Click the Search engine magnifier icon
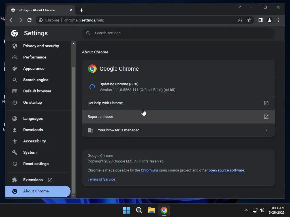Screen dimensions: 290x217 tap(15, 80)
